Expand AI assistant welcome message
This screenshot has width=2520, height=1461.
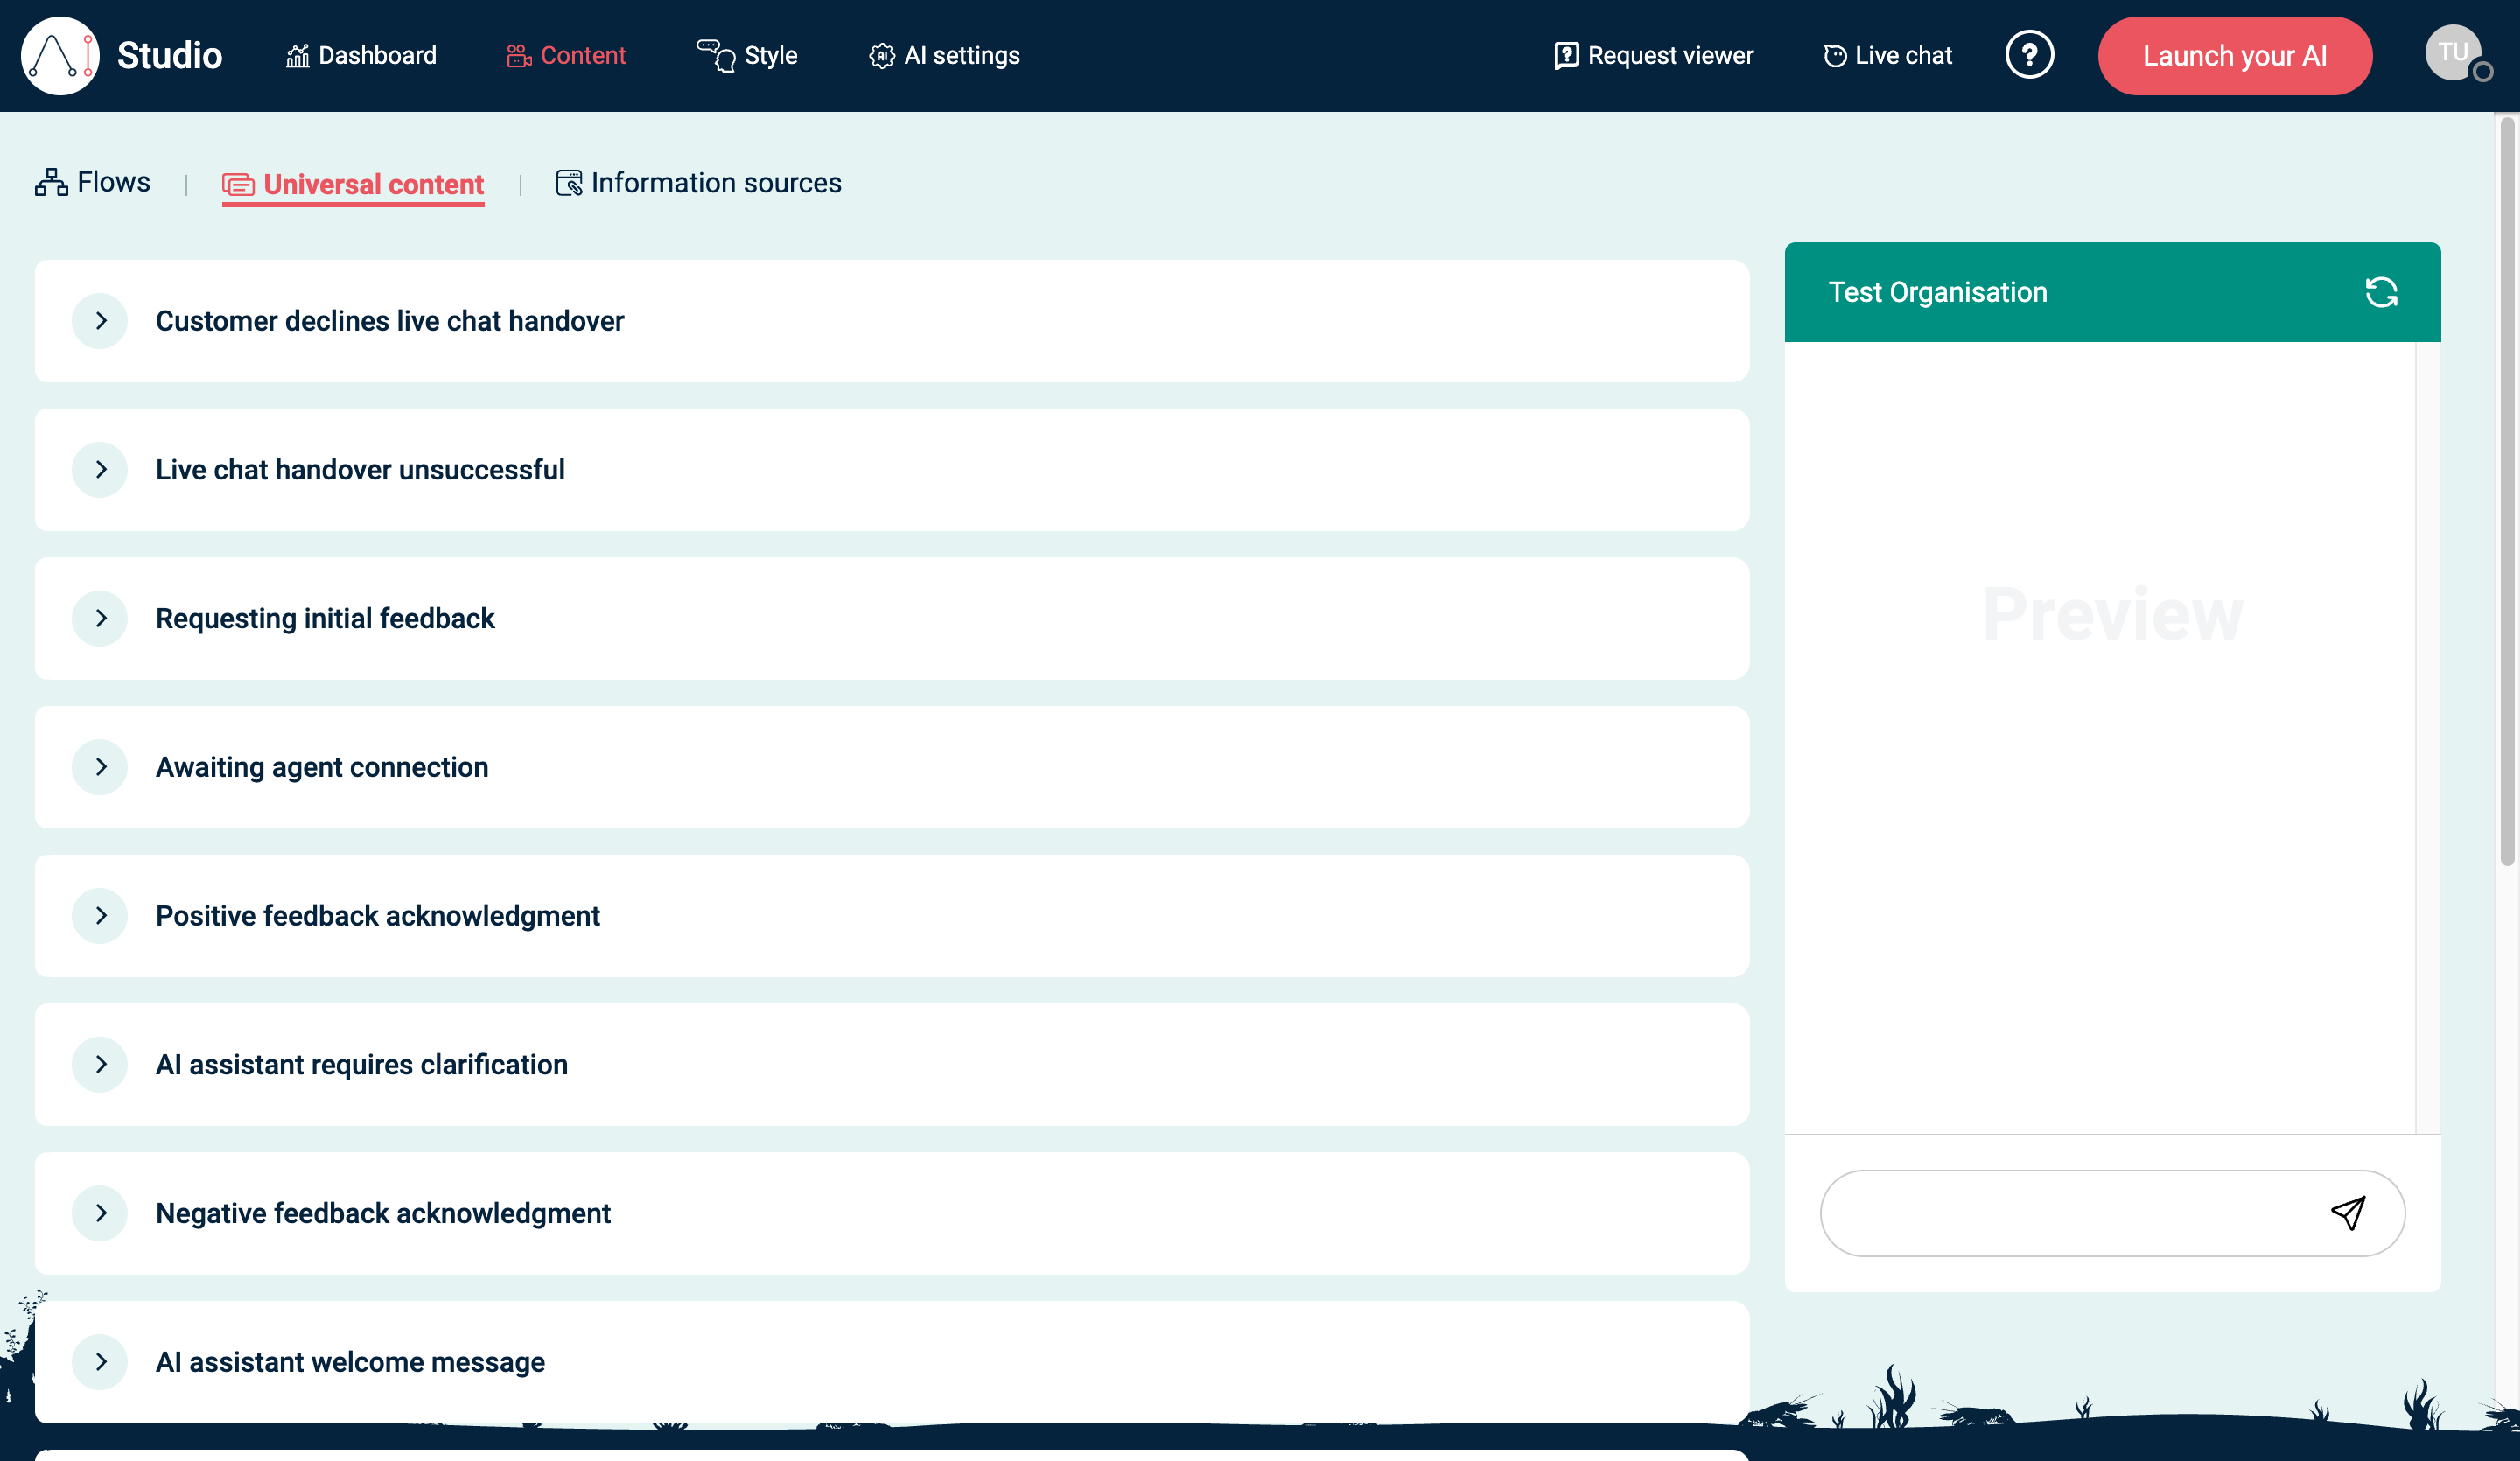click(100, 1362)
